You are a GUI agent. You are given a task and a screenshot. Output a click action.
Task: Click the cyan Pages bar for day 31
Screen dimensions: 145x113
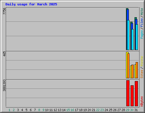pos(137,37)
